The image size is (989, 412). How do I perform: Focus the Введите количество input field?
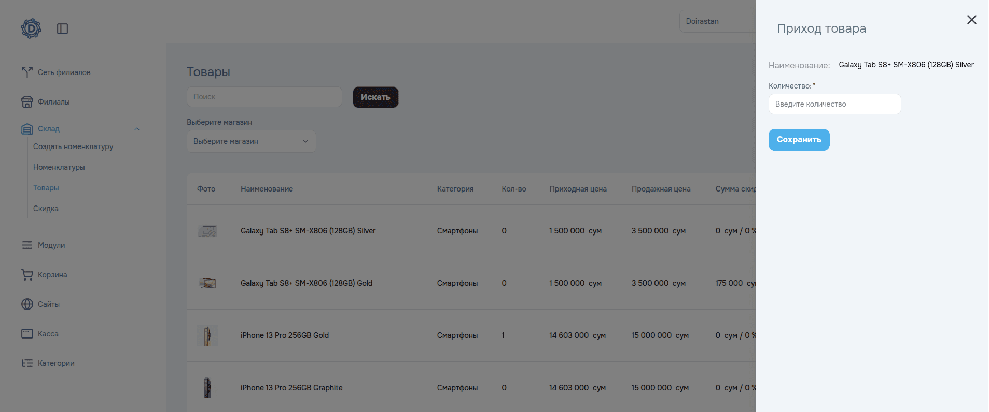[x=834, y=104]
